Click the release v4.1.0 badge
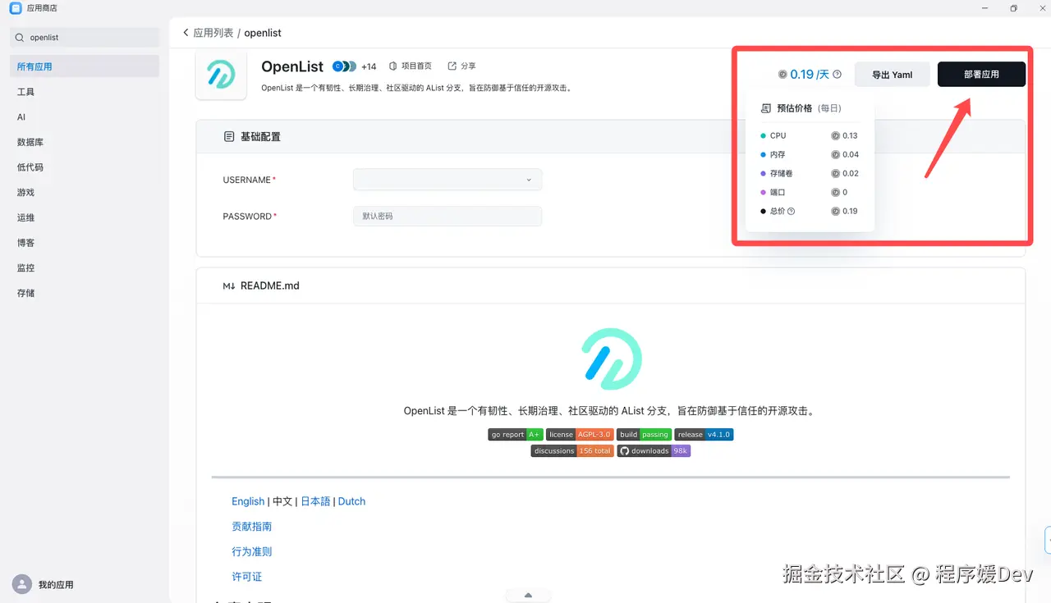This screenshot has height=603, width=1051. [x=704, y=435]
